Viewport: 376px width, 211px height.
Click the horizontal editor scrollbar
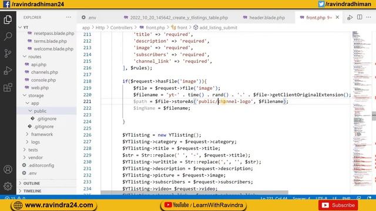pos(194,193)
